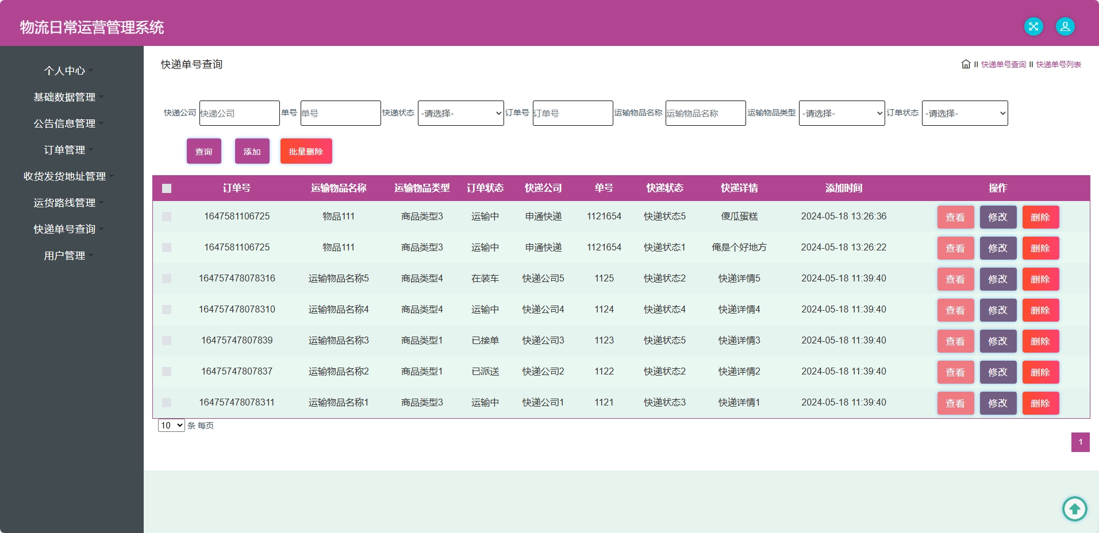
Task: Expand the 基础数据管理 sidebar menu
Action: pos(68,97)
